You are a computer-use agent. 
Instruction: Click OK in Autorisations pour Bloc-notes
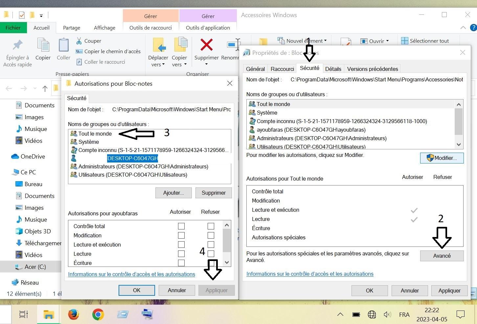pos(137,290)
